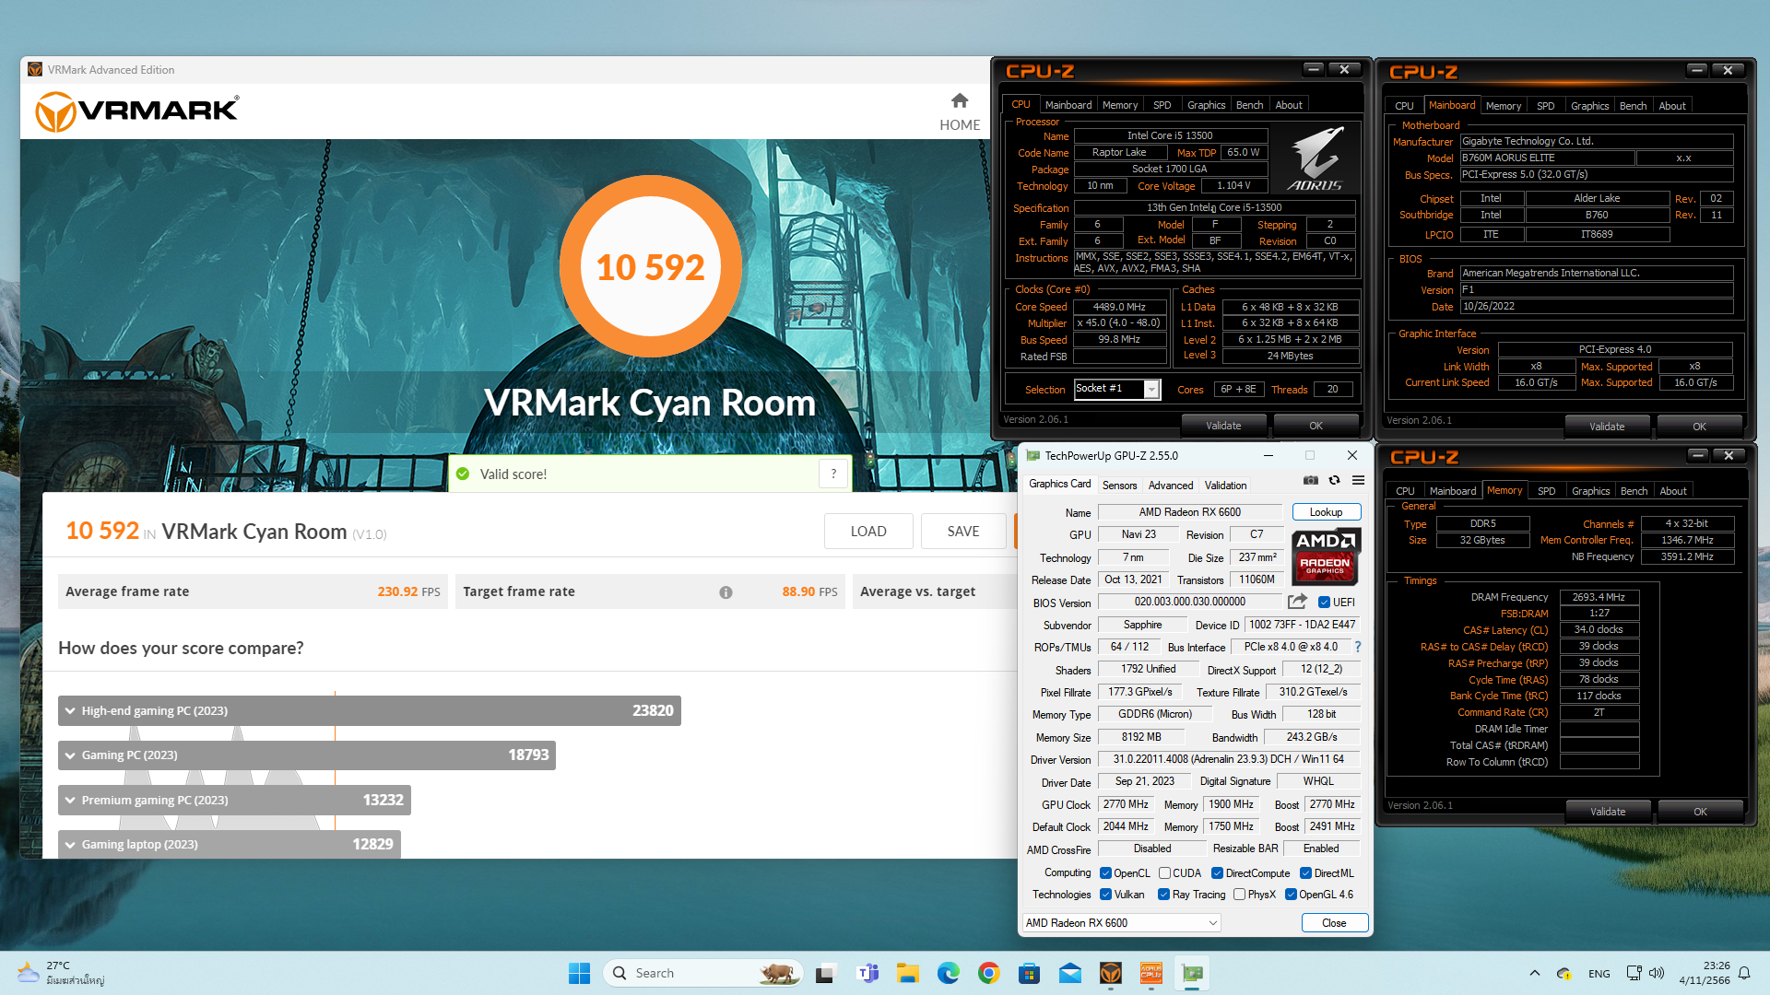Open Microsoft Edge from taskbar
The width and height of the screenshot is (1770, 995).
pyautogui.click(x=949, y=973)
